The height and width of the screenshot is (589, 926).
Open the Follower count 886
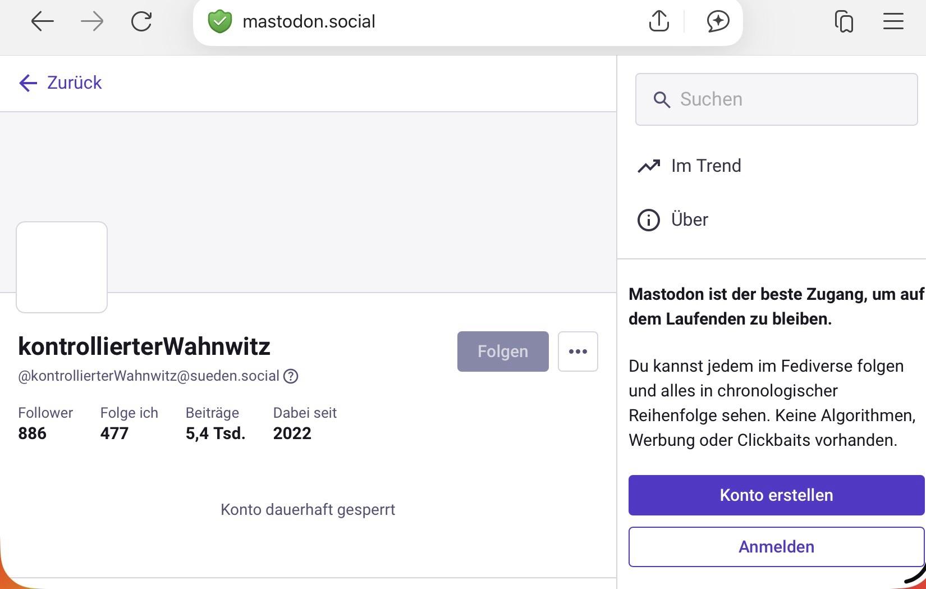(x=45, y=423)
